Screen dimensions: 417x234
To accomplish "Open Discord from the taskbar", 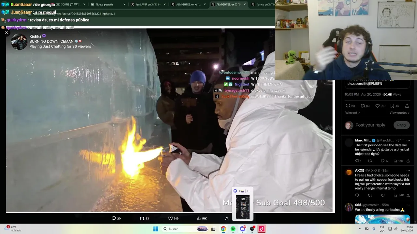I will (x=243, y=229).
